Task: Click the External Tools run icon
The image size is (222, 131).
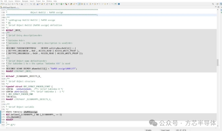Action: click(x=66, y=4)
